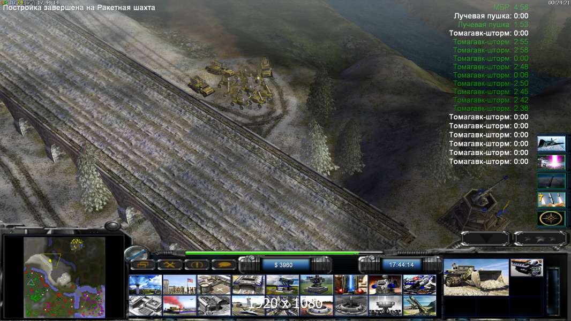Choose the green missile launcher build icon
Screen dimensions: 571x321
(419, 305)
